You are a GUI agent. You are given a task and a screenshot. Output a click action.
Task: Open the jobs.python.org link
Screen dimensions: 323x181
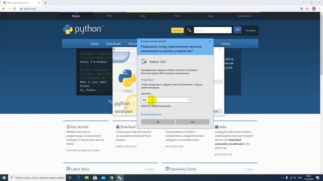coord(223,154)
